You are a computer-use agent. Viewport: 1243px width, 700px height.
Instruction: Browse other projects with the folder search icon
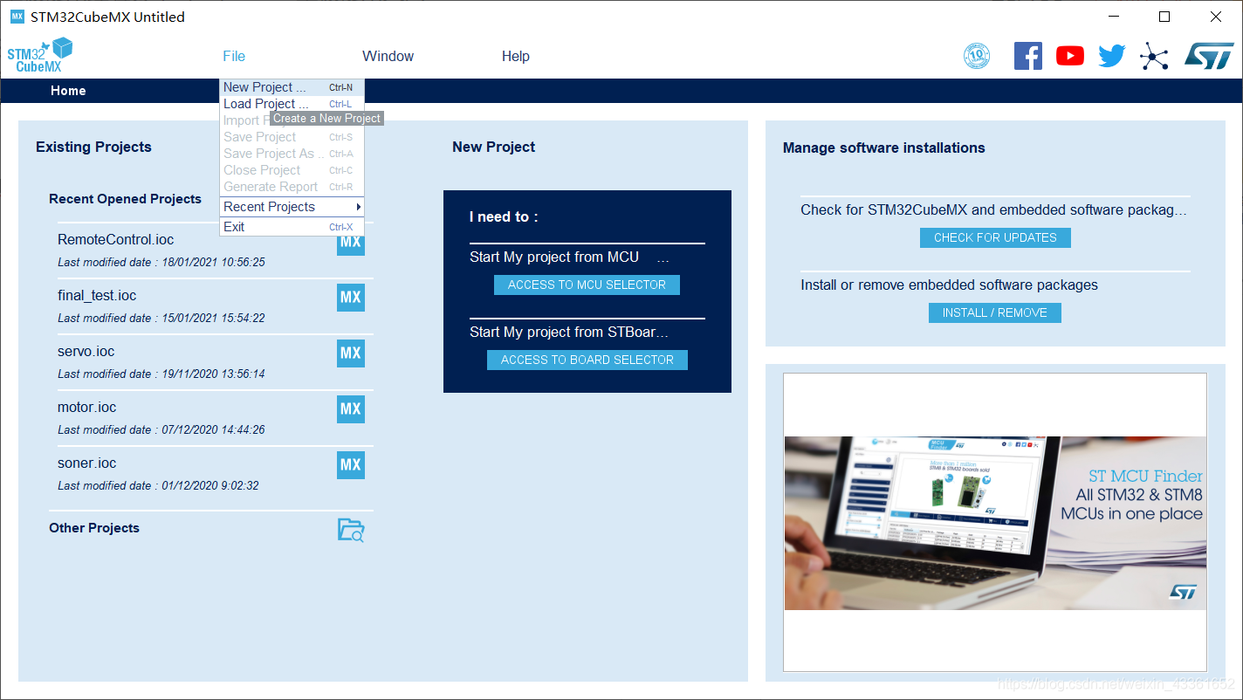pyautogui.click(x=351, y=530)
